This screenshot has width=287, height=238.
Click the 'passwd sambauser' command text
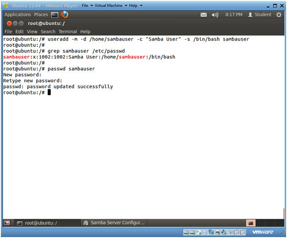(x=71, y=69)
